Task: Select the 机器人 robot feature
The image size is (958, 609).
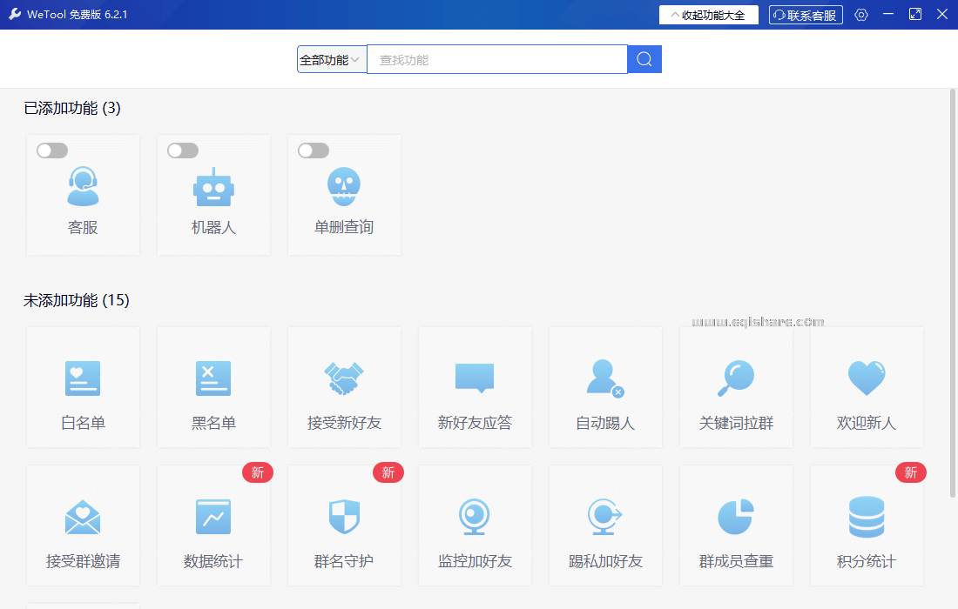Action: [x=213, y=195]
